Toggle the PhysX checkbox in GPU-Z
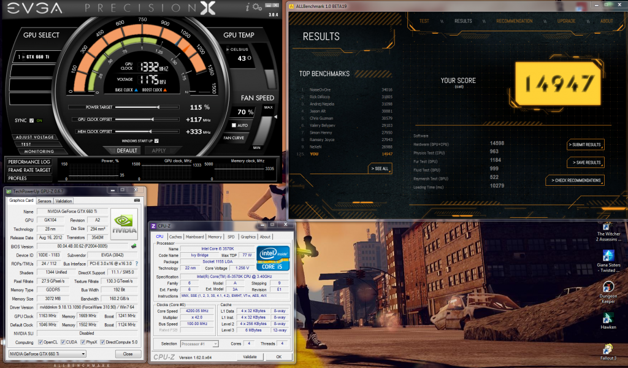The height and width of the screenshot is (368, 628). point(83,342)
